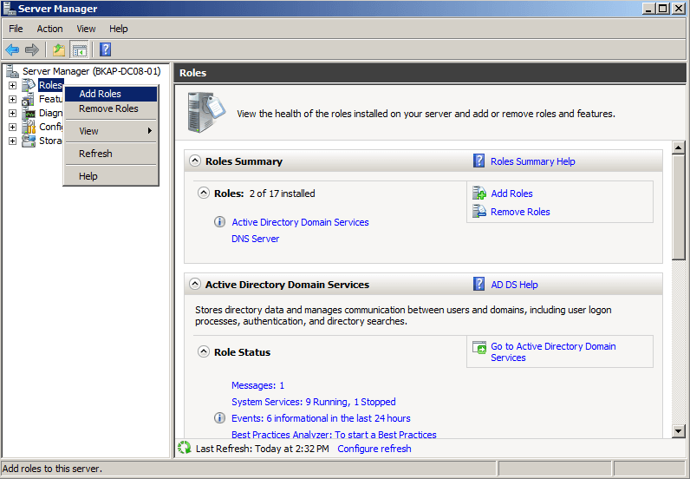Viewport: 690px width, 479px height.
Task: Choose Remove Roles in the context menu
Action: coord(111,108)
